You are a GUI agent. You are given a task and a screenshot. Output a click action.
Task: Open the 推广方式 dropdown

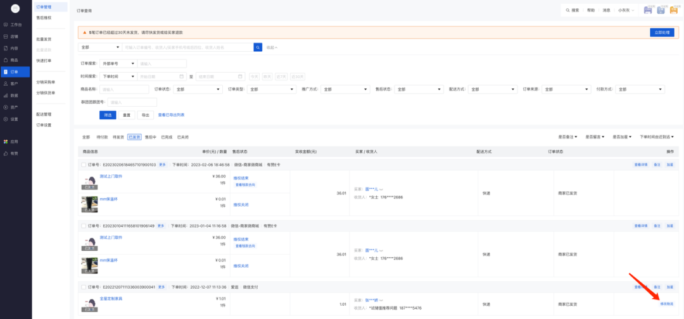coord(346,89)
